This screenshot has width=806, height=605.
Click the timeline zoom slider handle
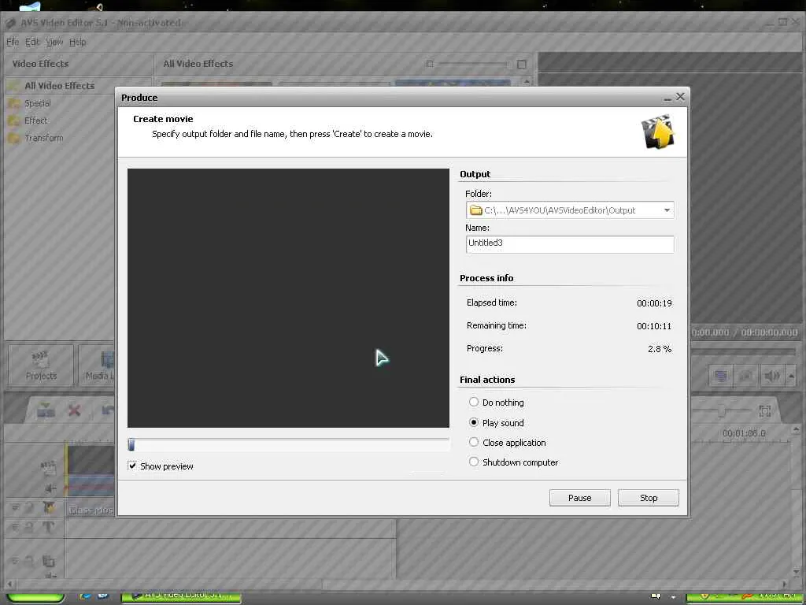722,410
